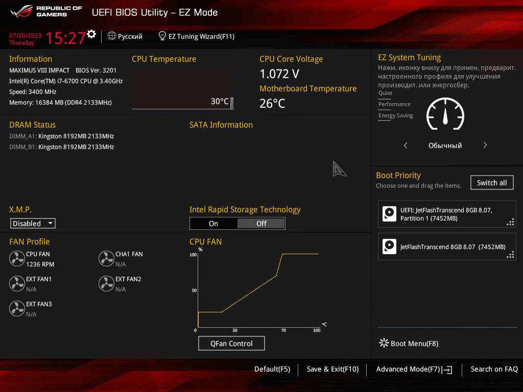Viewport: 523px width, 392px height.
Task: Click the CPU FAN fan icon
Action: [17, 258]
